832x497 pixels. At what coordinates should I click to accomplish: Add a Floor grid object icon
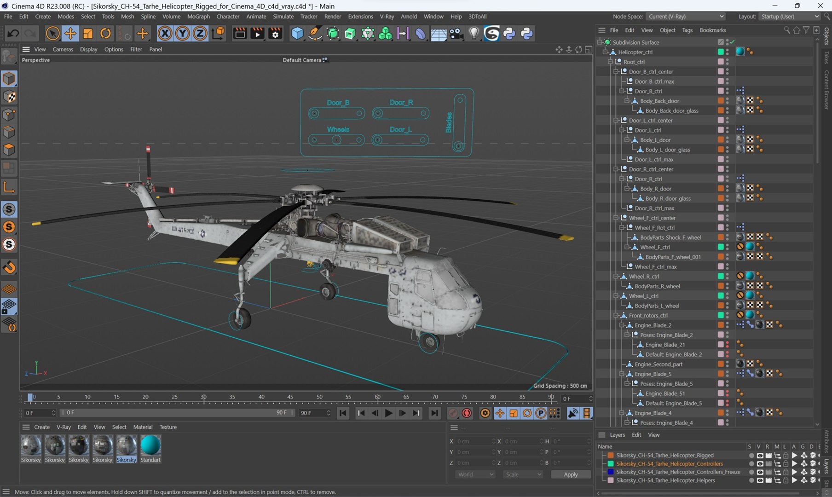(438, 33)
